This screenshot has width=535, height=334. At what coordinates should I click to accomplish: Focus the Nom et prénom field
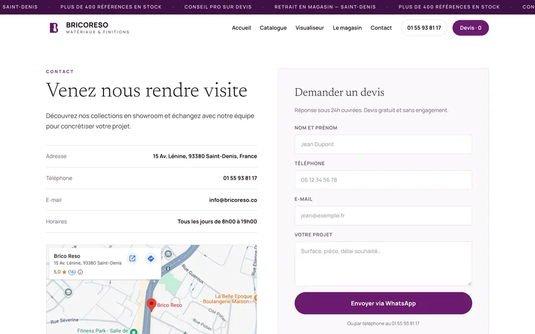(x=383, y=144)
